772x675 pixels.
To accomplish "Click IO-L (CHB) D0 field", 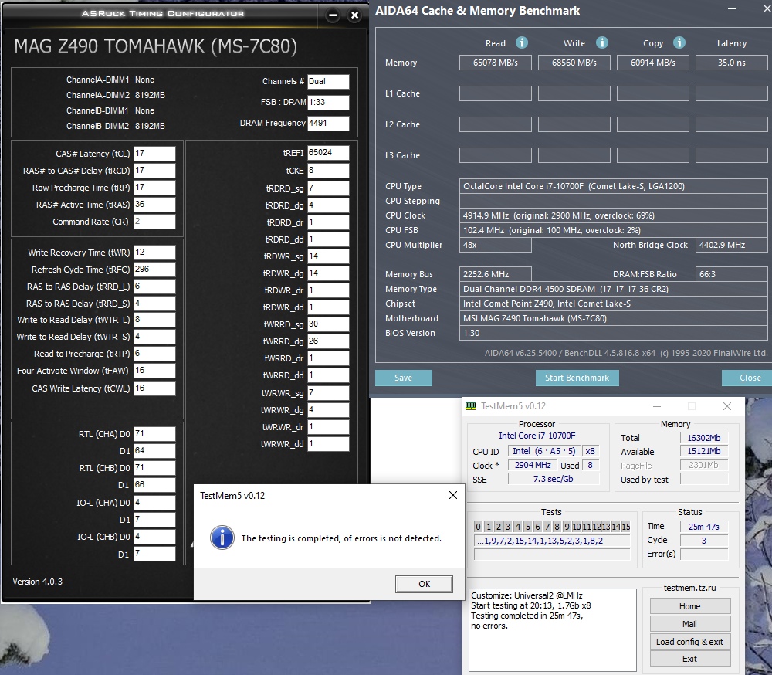I will (154, 536).
